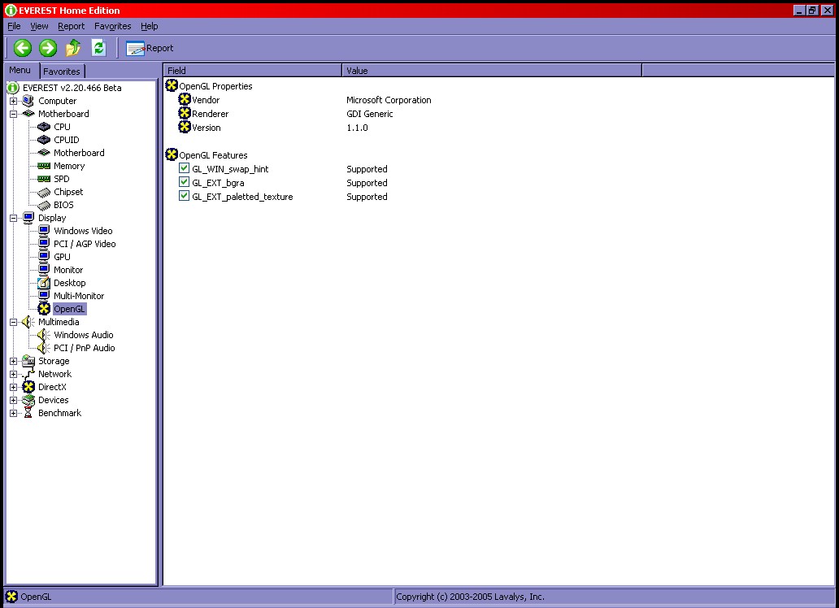The height and width of the screenshot is (608, 839).
Task: Expand the DirectX tree node
Action: pyautogui.click(x=13, y=387)
